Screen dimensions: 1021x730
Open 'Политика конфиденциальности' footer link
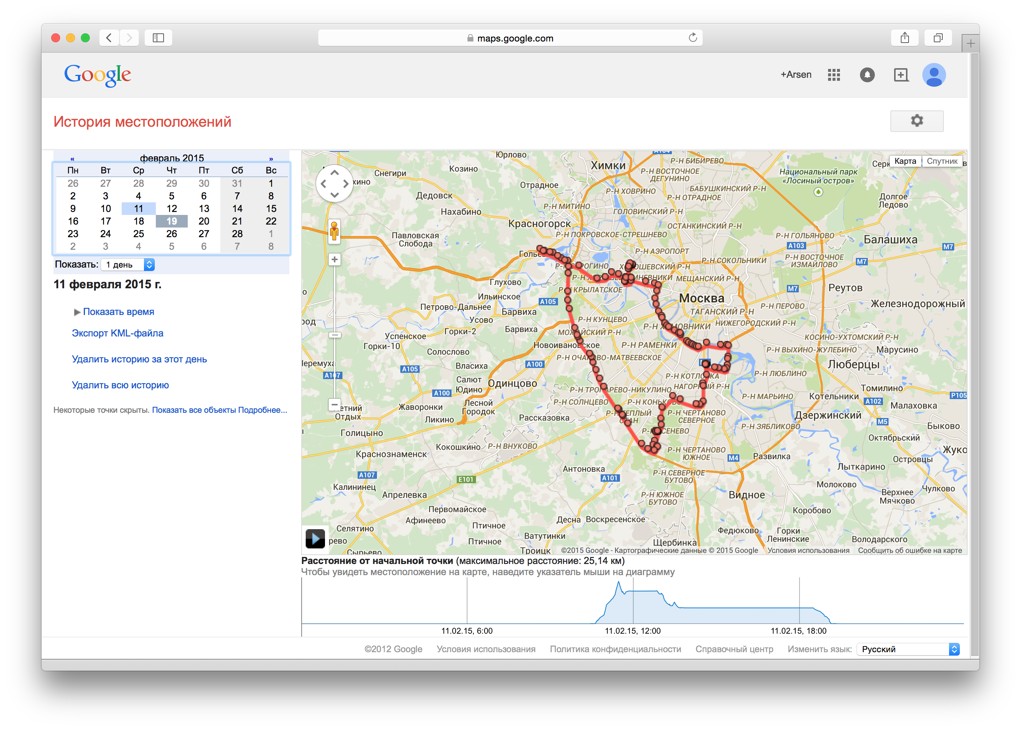tap(615, 649)
